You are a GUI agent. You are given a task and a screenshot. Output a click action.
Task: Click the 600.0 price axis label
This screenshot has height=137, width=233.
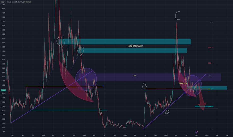pos(3,43)
